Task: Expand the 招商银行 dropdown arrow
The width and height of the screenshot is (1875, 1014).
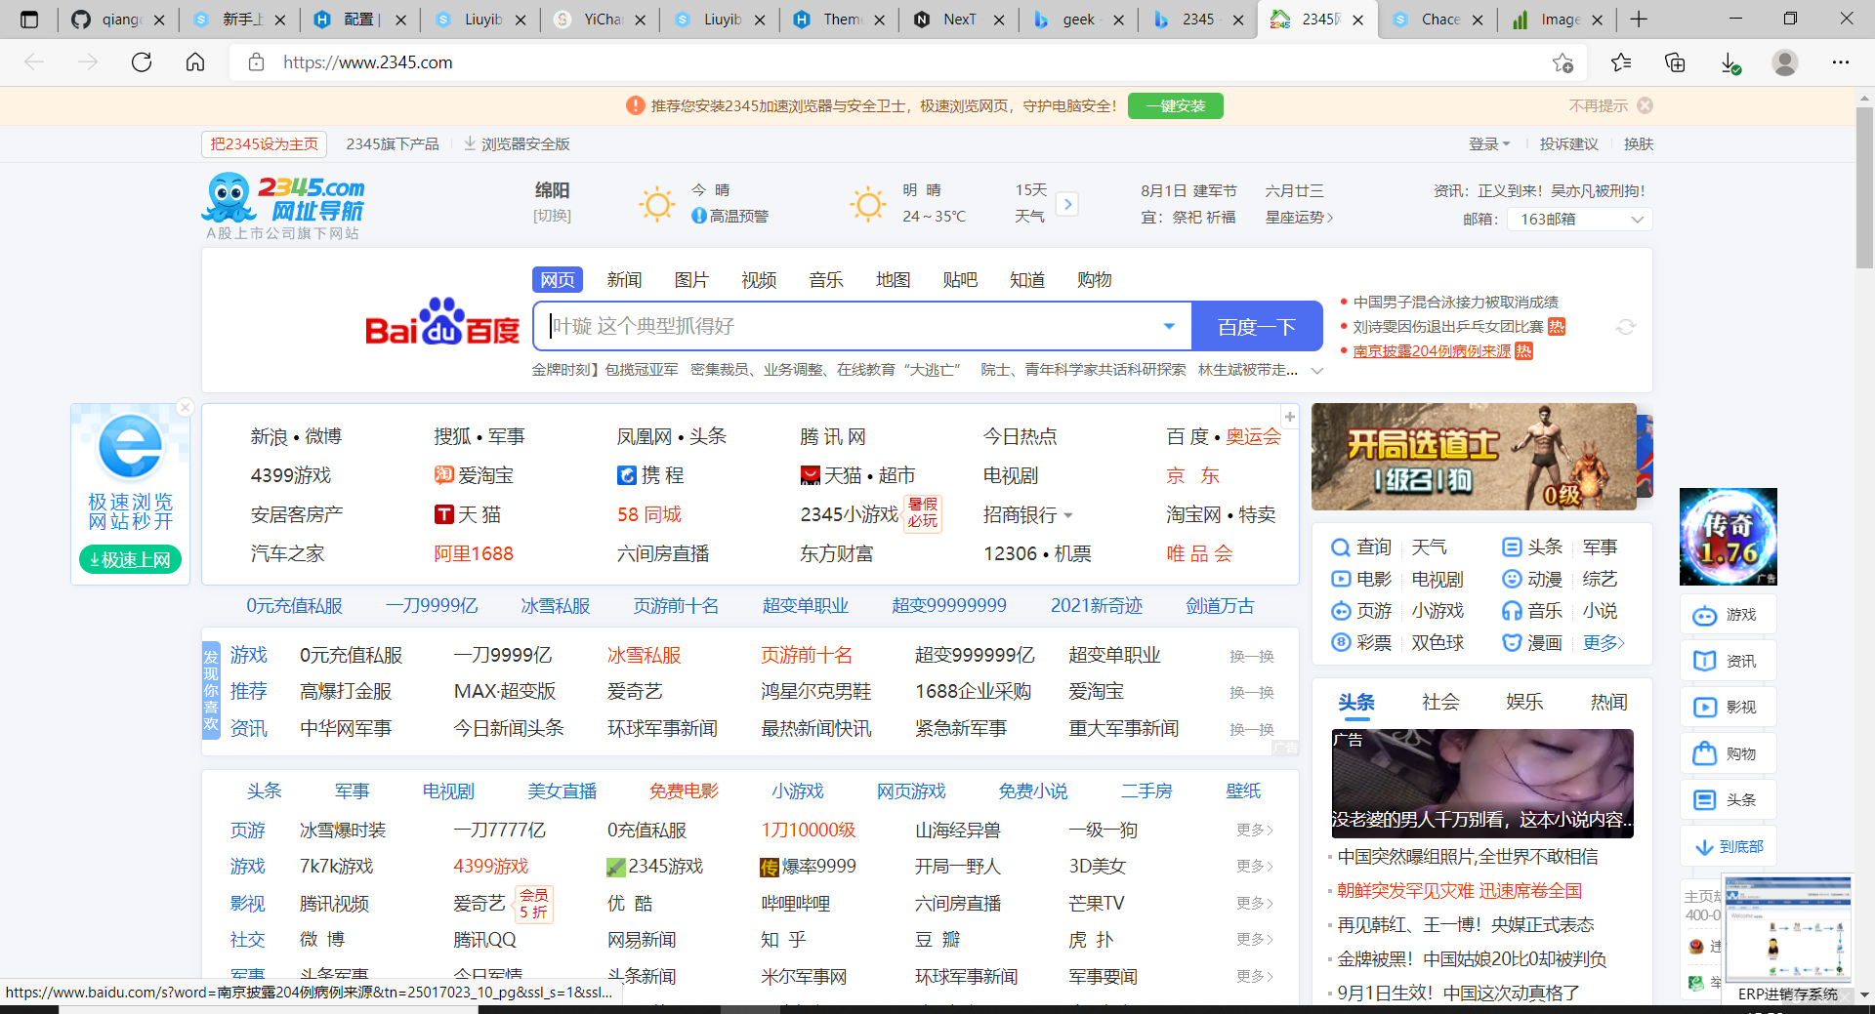Action: 1068,515
